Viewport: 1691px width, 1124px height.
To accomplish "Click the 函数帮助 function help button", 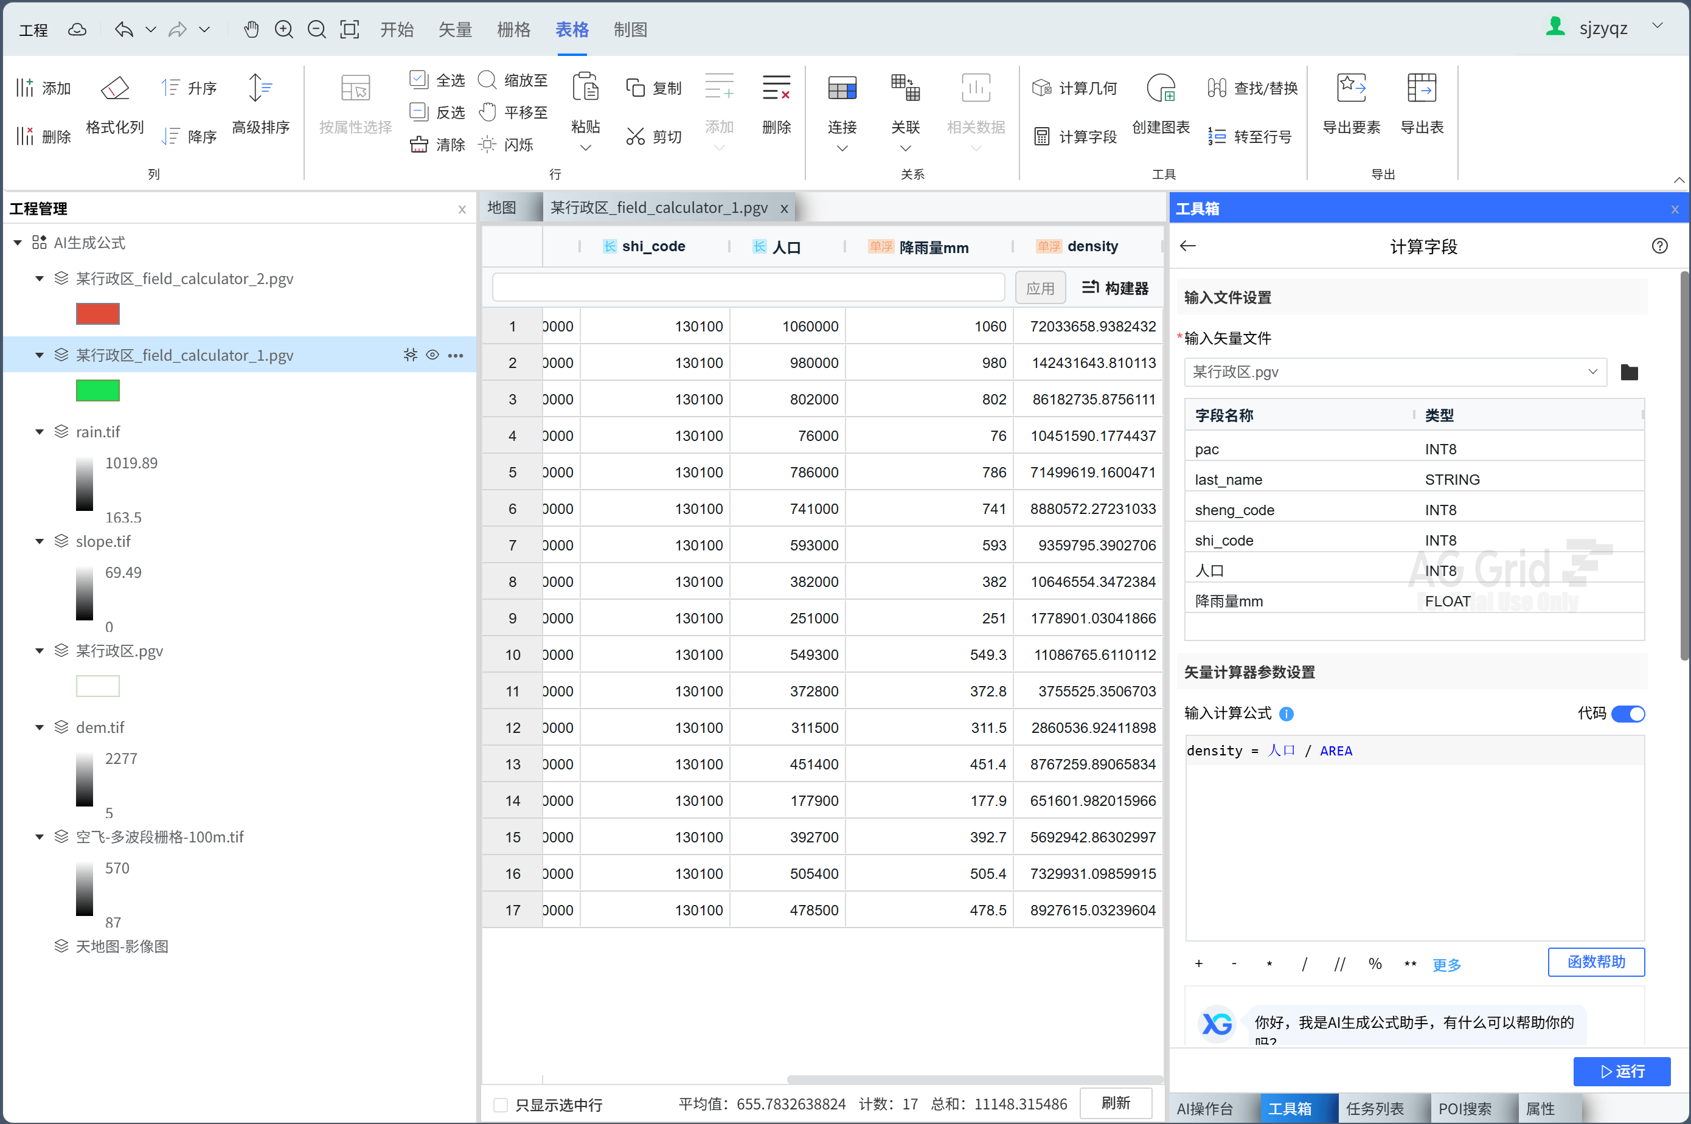I will (1596, 962).
